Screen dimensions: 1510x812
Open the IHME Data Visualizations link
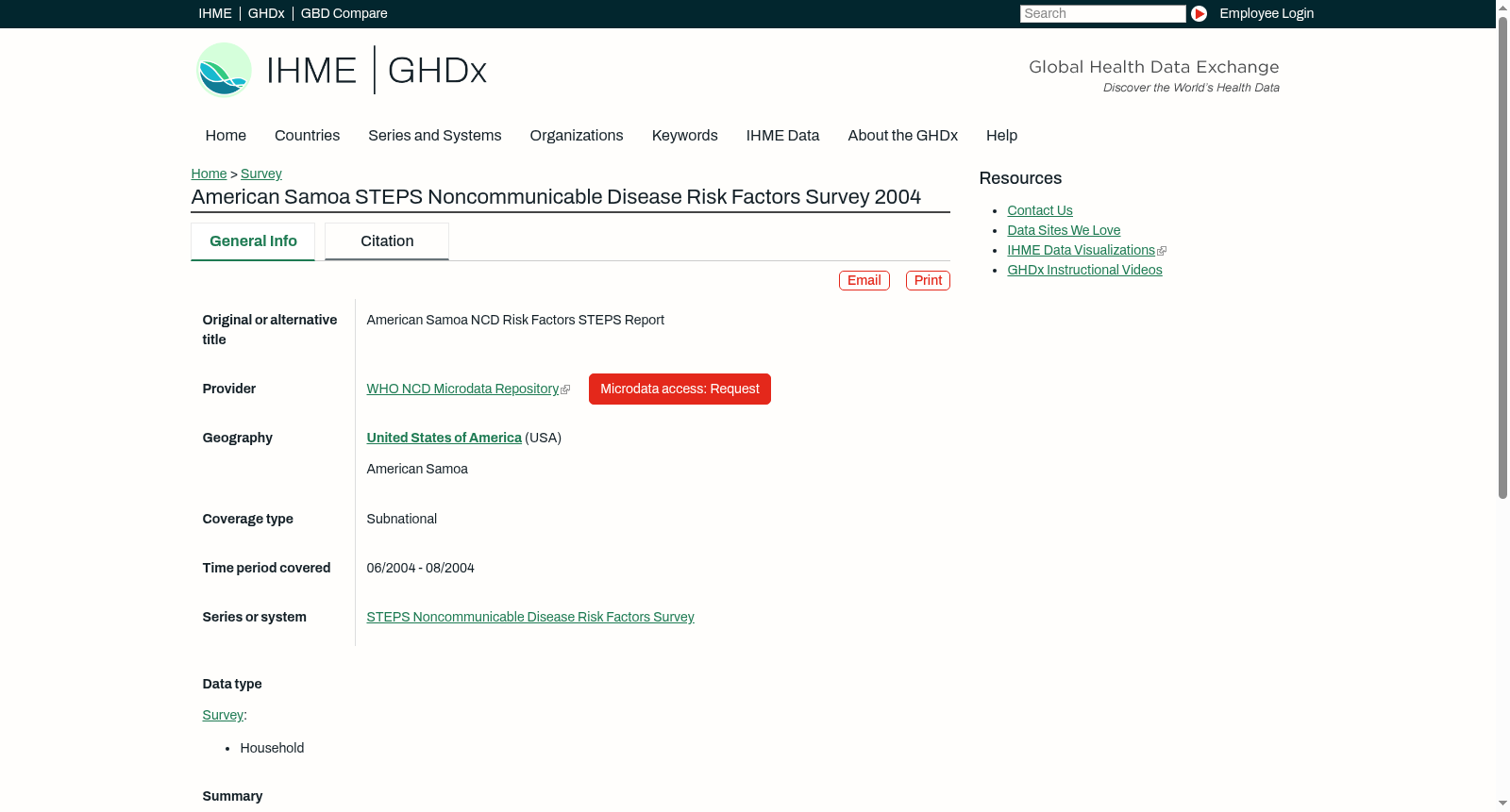[1081, 251]
